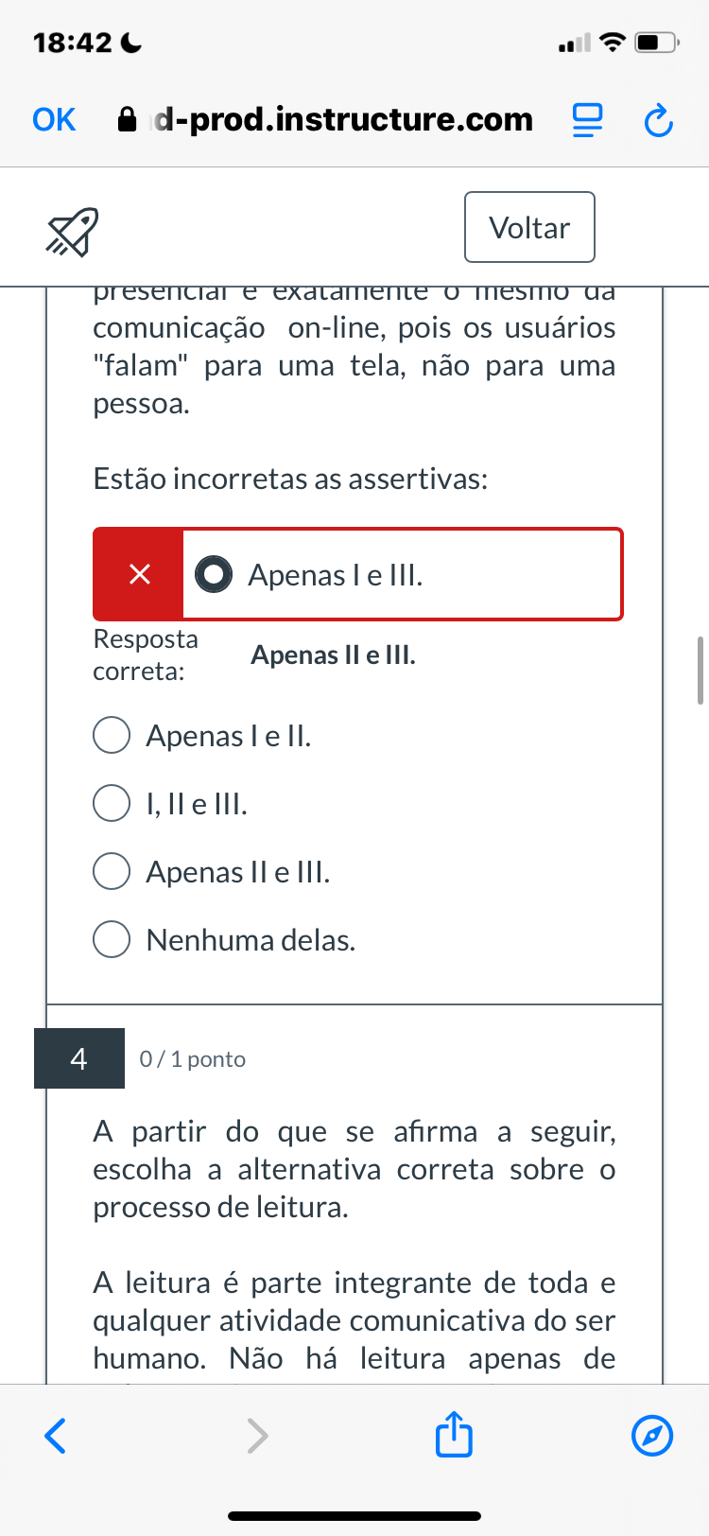Open the share sheet icon

pos(454,1434)
